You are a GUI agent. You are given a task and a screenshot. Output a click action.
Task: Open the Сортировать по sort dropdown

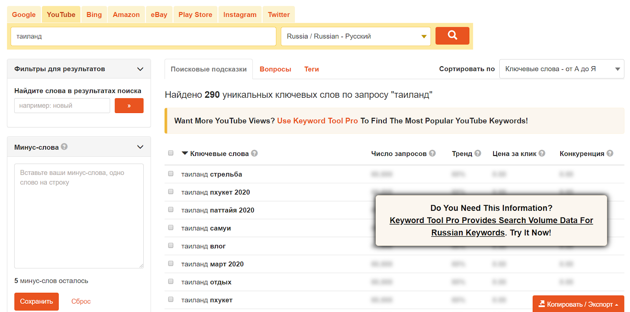coord(561,69)
